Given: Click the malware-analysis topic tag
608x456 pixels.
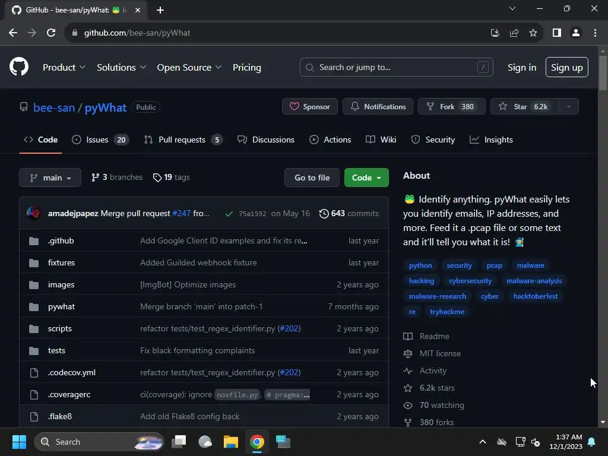Looking at the screenshot, I should [x=534, y=281].
